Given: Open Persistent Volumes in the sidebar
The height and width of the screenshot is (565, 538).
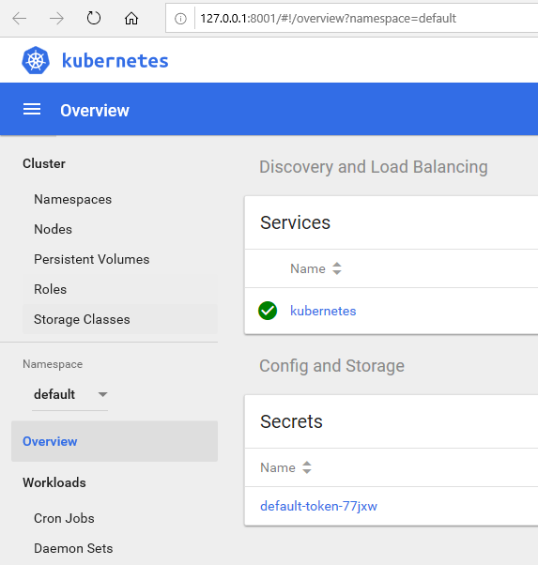Looking at the screenshot, I should coord(92,259).
